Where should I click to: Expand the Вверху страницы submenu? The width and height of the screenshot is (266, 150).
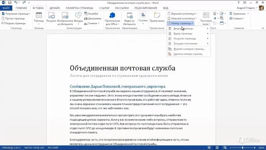[189, 29]
